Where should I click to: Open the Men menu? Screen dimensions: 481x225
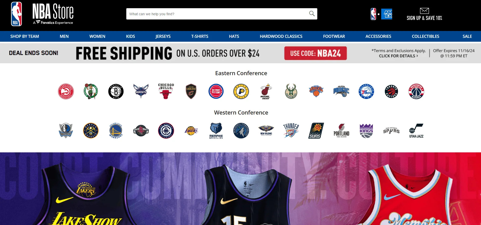(64, 36)
